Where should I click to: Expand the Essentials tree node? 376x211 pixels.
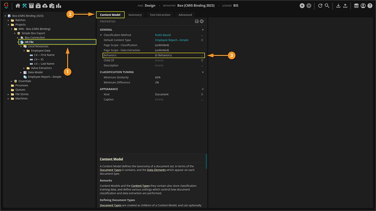12,81
